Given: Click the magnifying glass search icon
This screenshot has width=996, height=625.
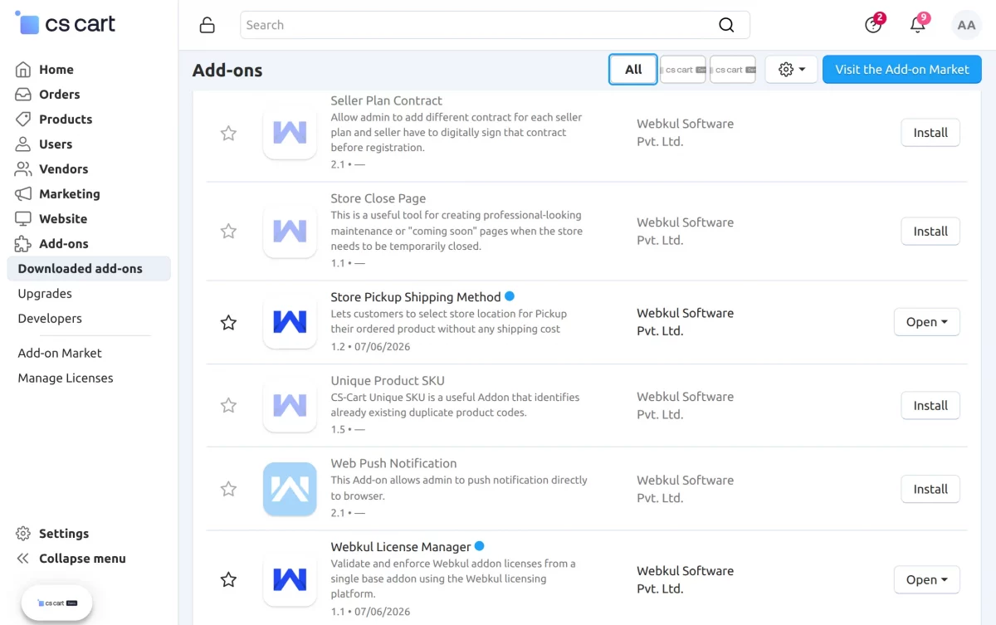Looking at the screenshot, I should [x=726, y=25].
